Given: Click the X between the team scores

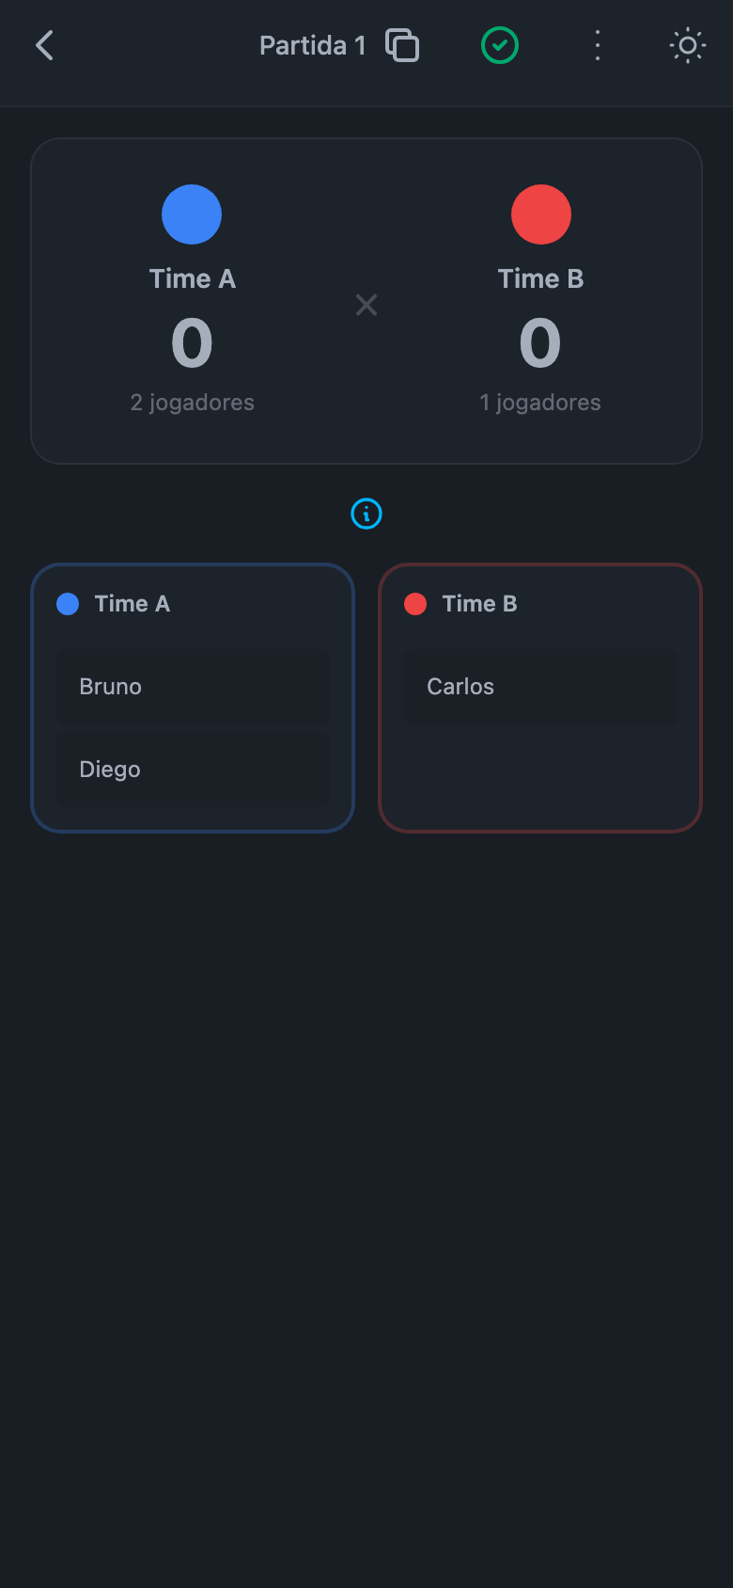Looking at the screenshot, I should pos(366,305).
